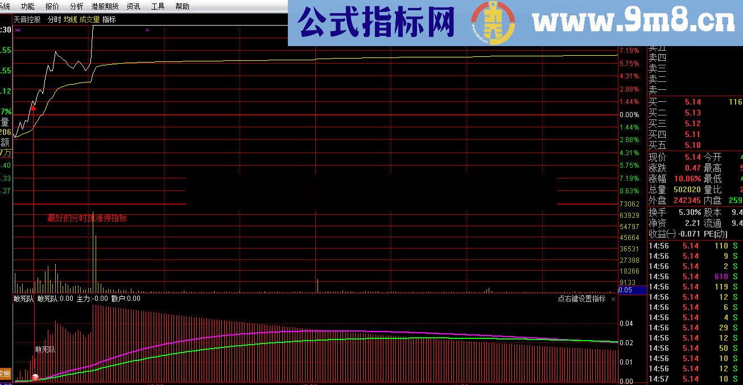Click the red ×× marker at chart top-left

pos(17,31)
